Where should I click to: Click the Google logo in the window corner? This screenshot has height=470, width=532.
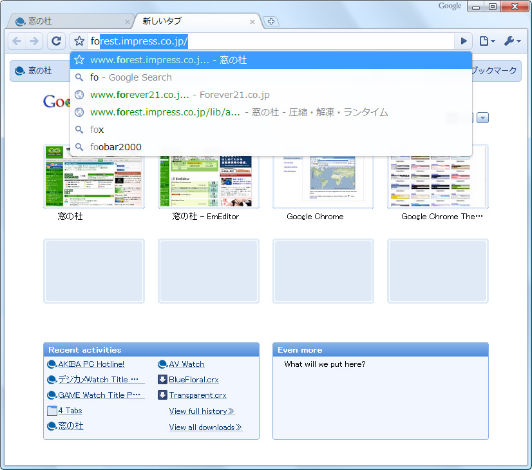coord(450,6)
